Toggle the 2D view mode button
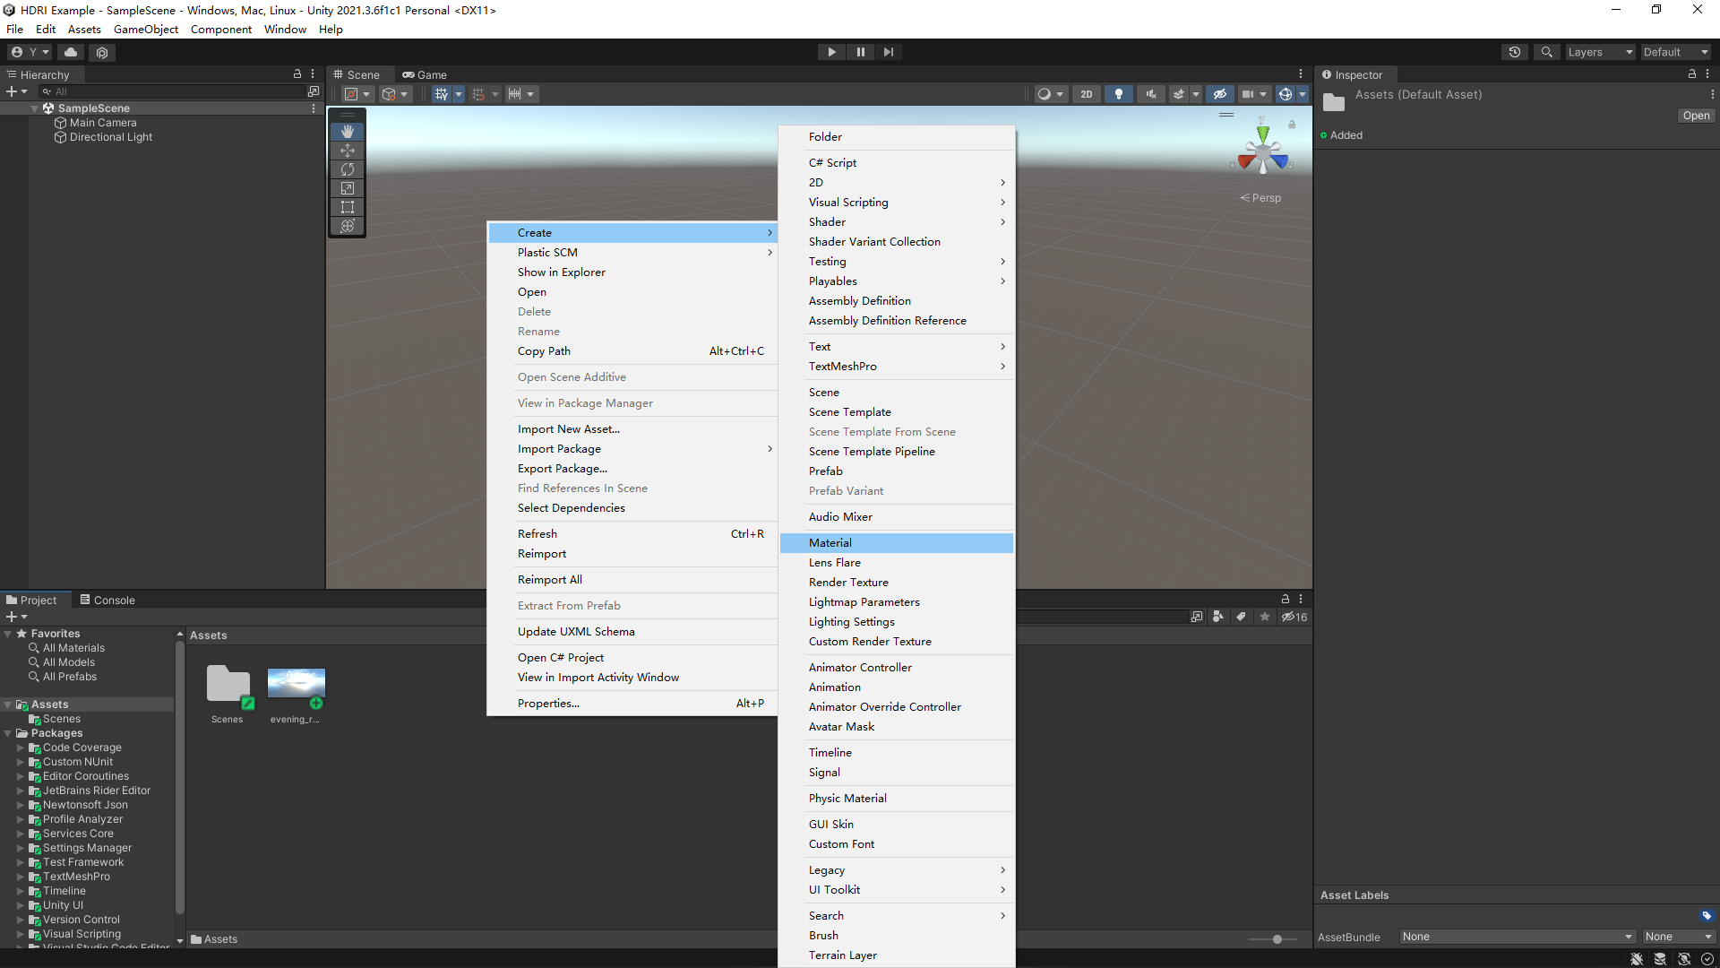This screenshot has height=968, width=1720. coord(1088,93)
